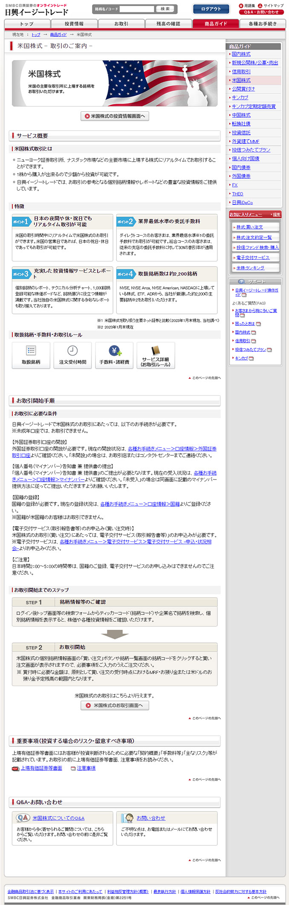The height and width of the screenshot is (905, 289).
Task: Select the お取引 navigation tab
Action: click(x=121, y=24)
